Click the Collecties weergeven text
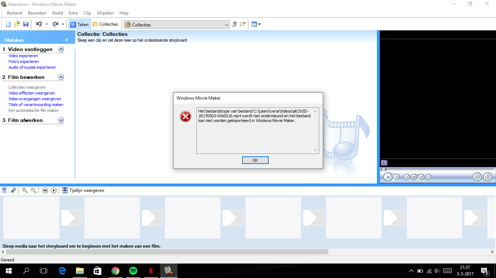The image size is (496, 278). coord(27,87)
